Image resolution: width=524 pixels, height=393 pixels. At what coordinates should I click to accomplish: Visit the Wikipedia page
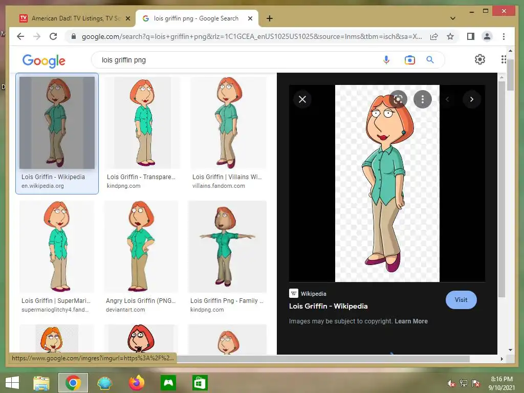coord(461,300)
